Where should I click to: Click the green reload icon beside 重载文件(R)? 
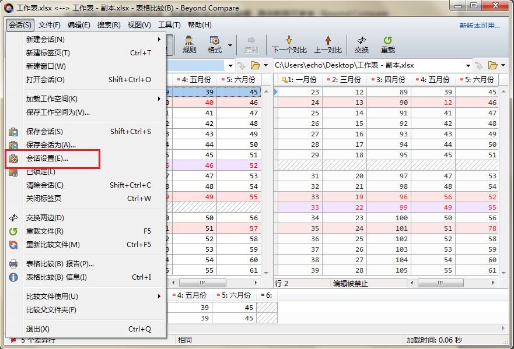13,231
